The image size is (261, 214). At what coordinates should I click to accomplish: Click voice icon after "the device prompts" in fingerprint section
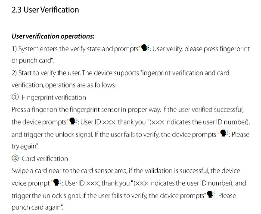(73, 121)
